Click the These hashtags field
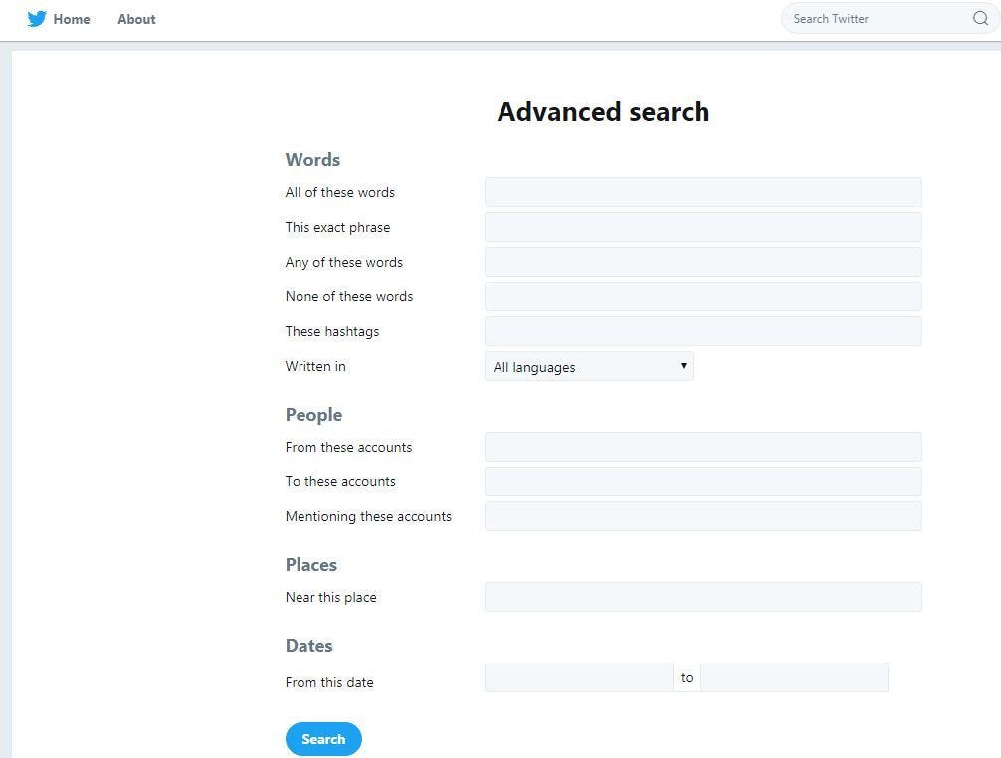The height and width of the screenshot is (758, 1001). 702,331
